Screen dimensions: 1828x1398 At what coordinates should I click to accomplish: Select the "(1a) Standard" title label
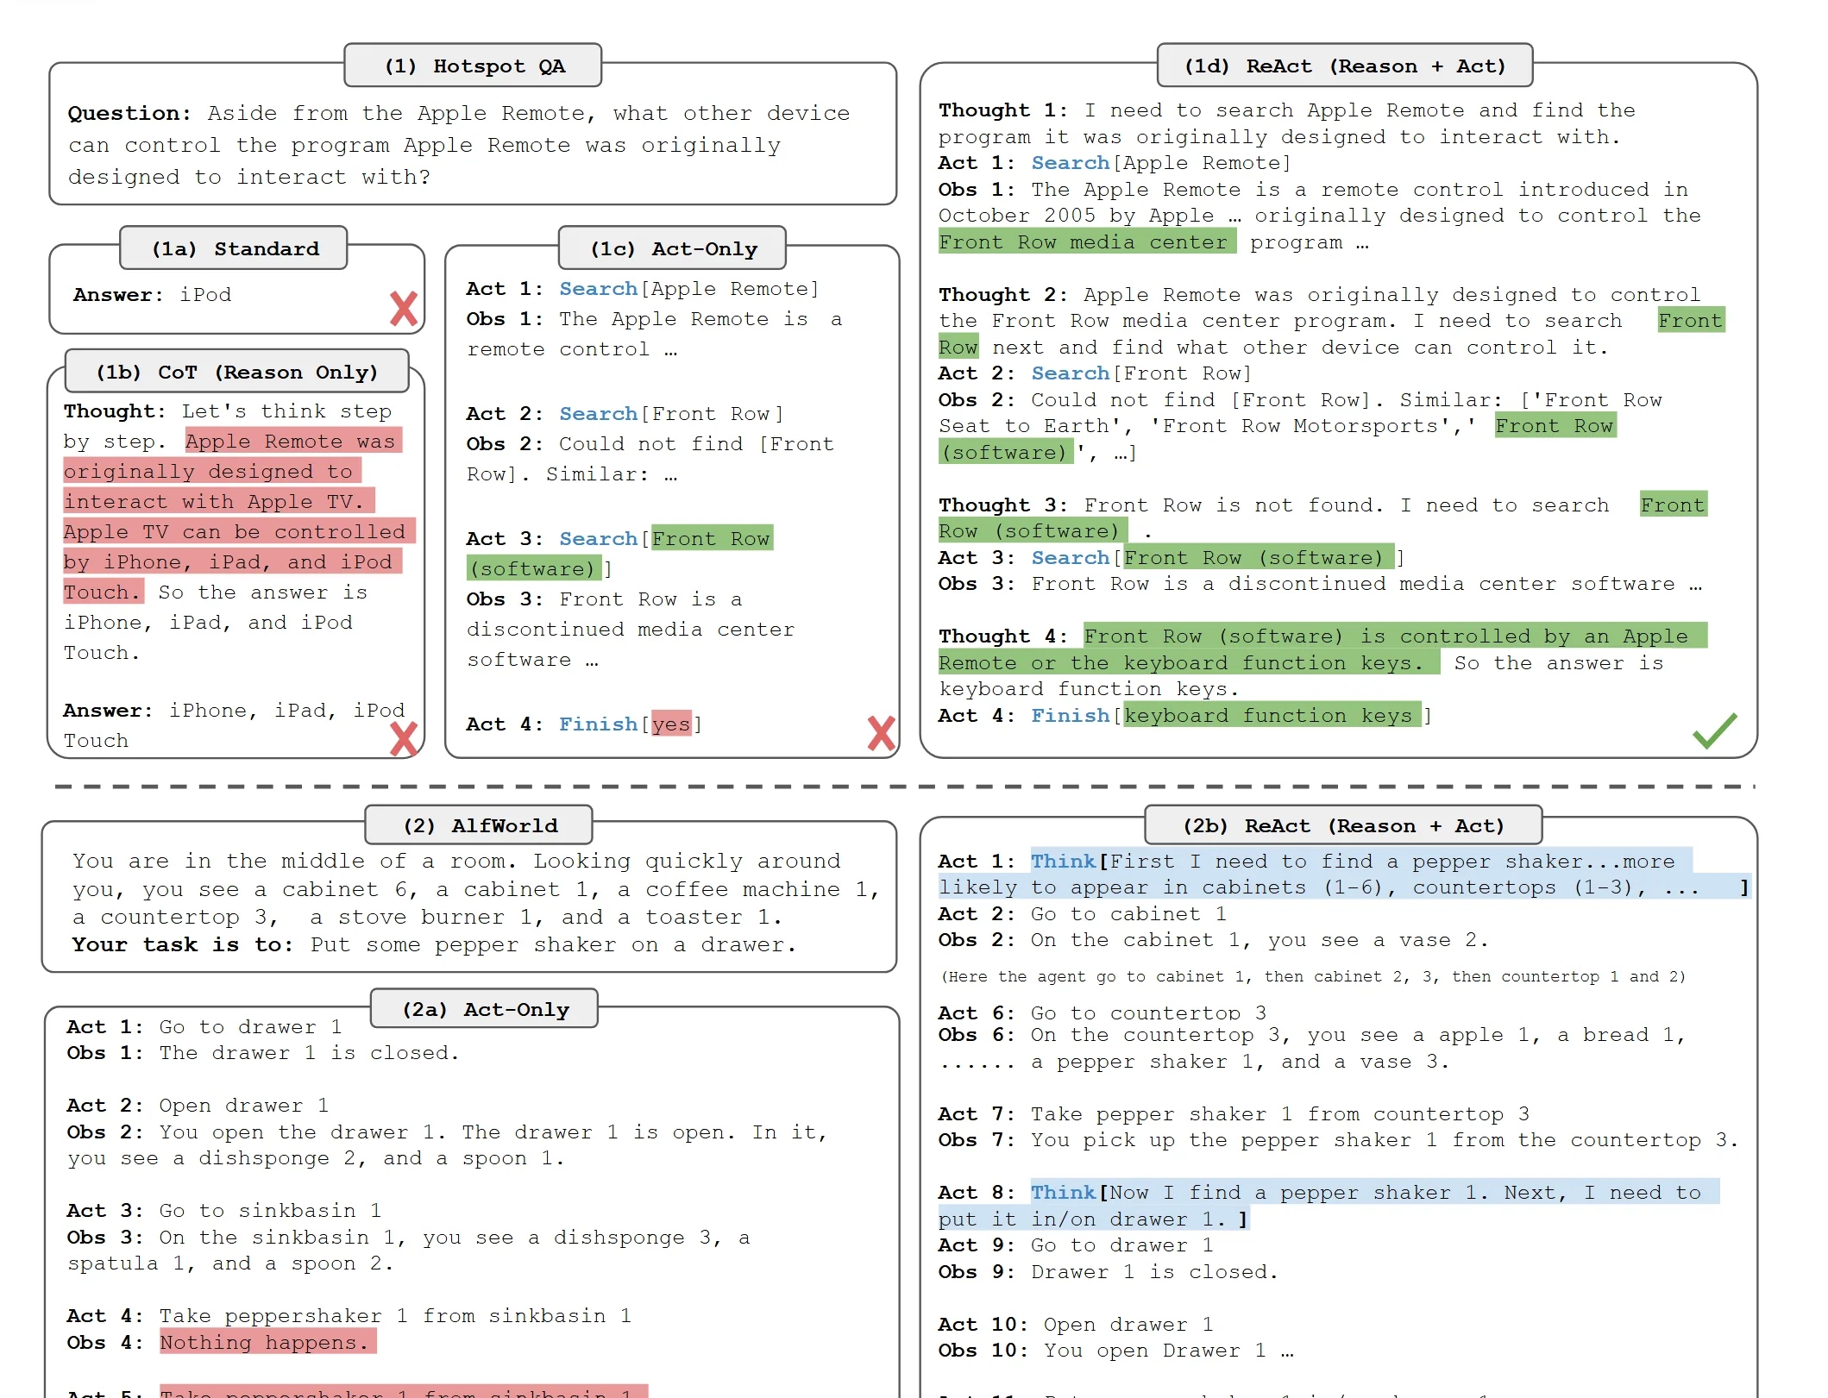pyautogui.click(x=235, y=249)
